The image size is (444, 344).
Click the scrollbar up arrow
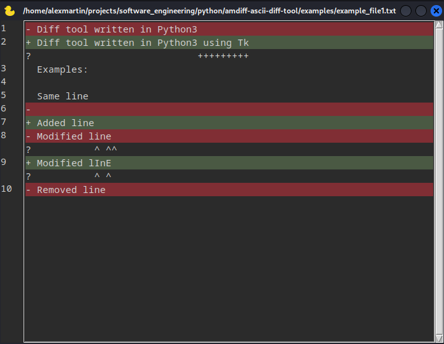439,25
